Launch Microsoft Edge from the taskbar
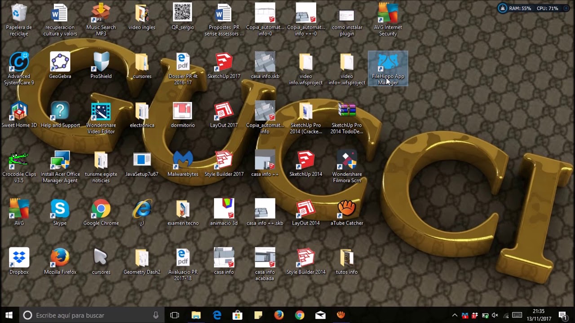 point(217,315)
